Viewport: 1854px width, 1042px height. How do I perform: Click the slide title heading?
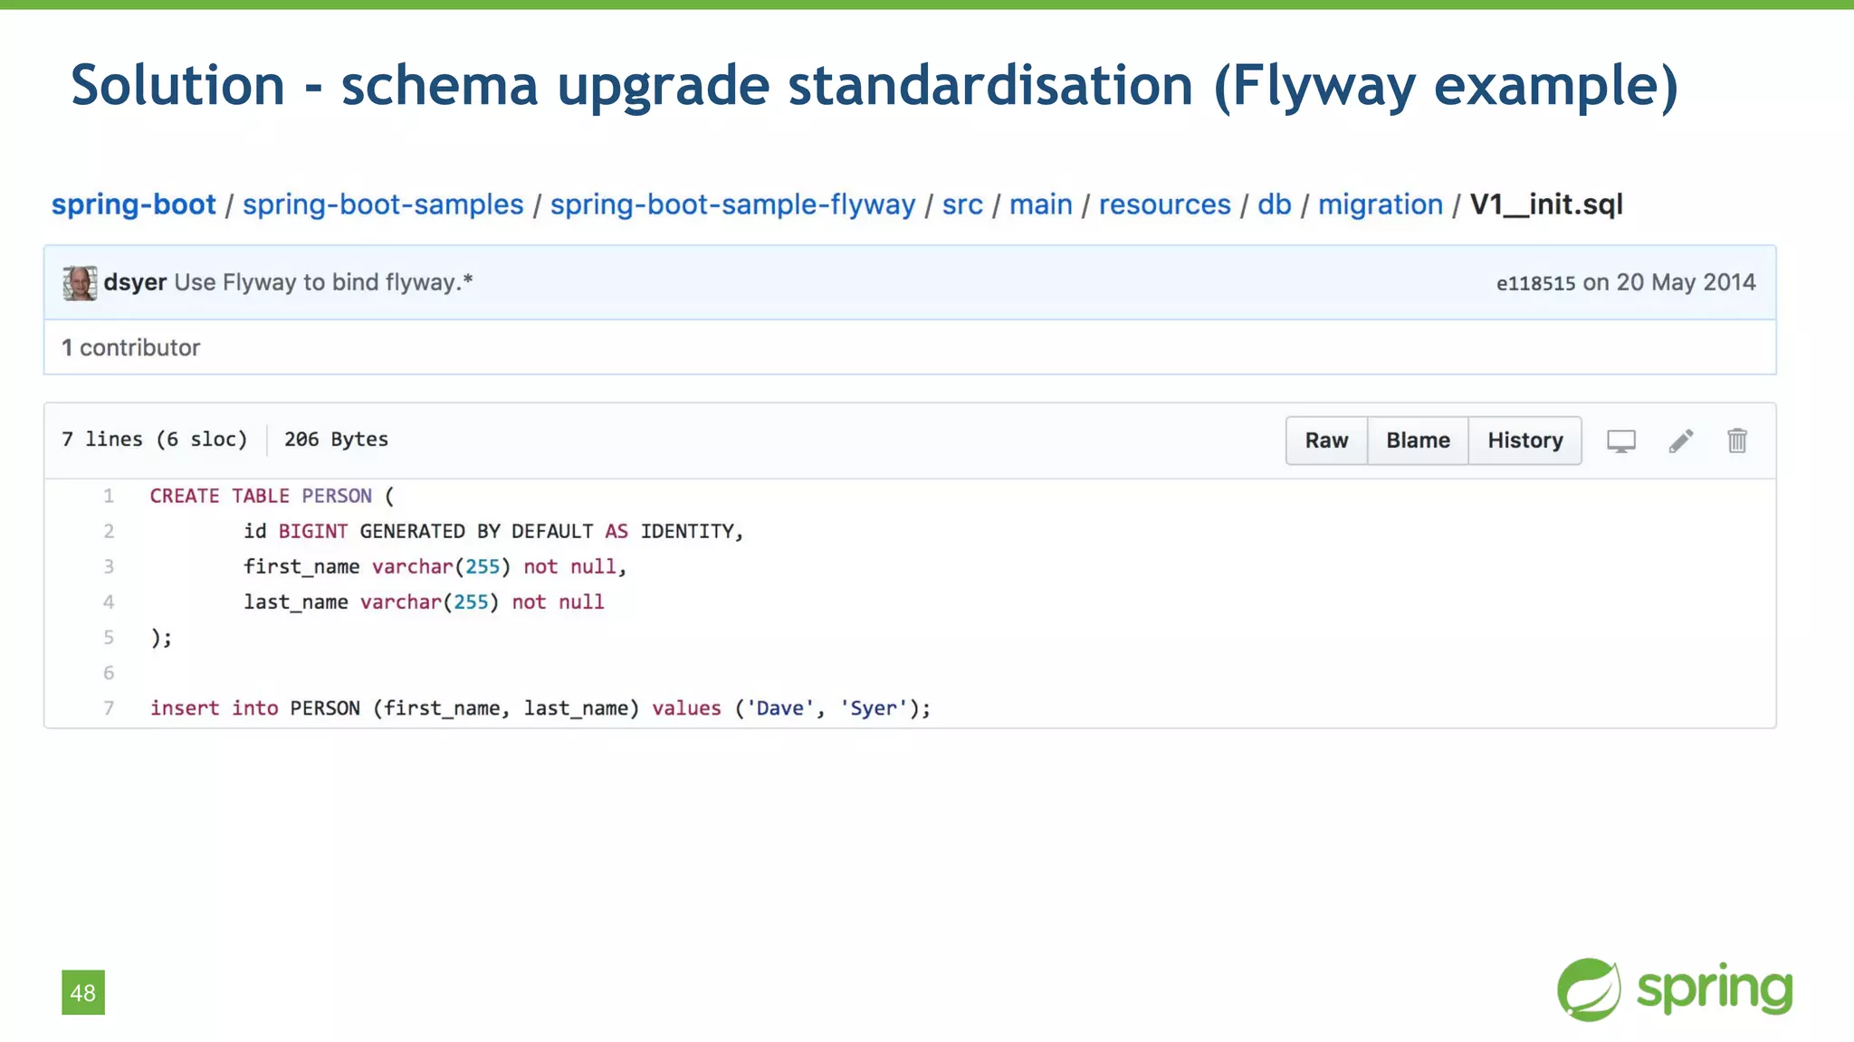click(874, 85)
